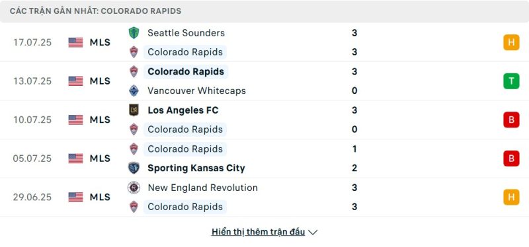This screenshot has height=247, width=529.
Task: Expand more matches with the chevron arrow
Action: [x=313, y=232]
